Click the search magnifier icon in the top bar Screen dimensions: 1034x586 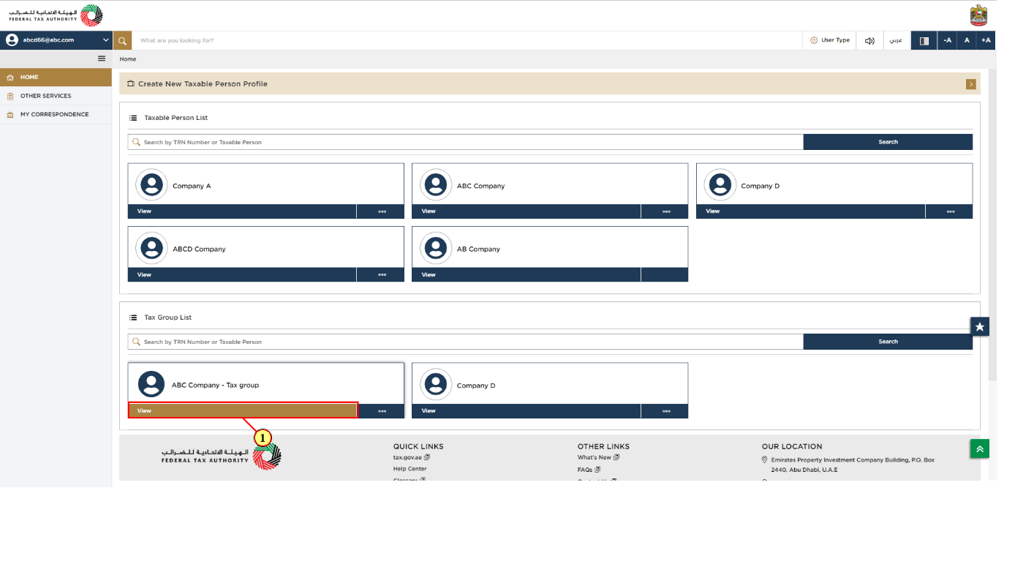[122, 40]
